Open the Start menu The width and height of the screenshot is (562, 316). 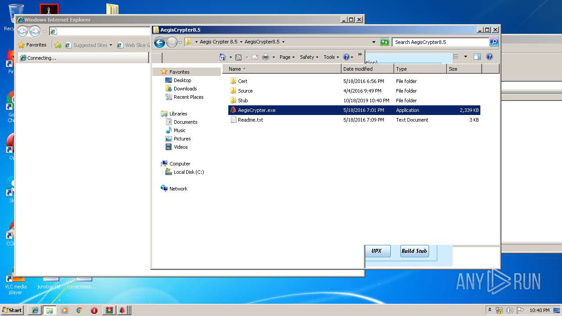click(12, 310)
